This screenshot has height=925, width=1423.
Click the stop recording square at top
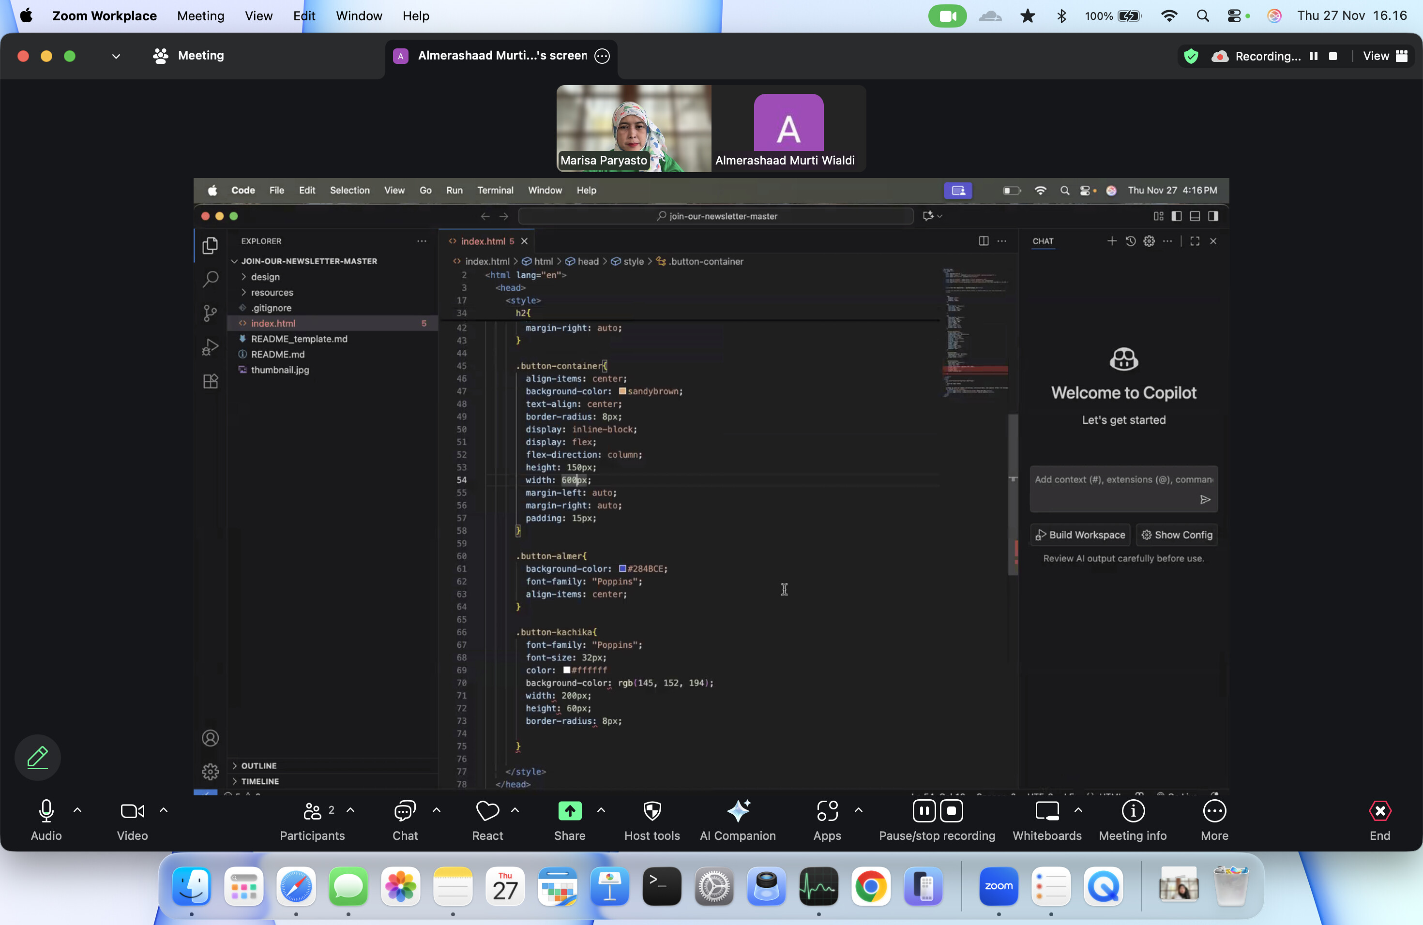click(x=1332, y=56)
